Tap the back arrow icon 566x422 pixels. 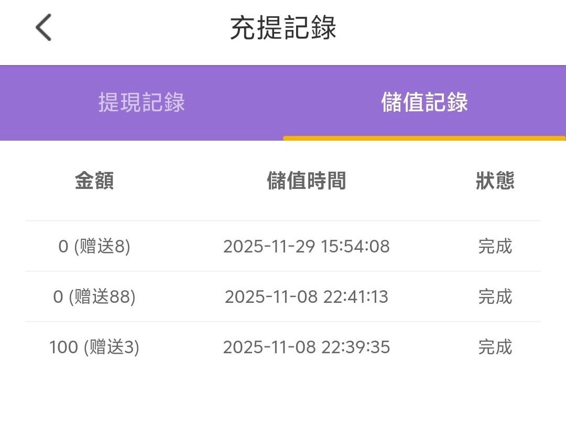[x=44, y=27]
